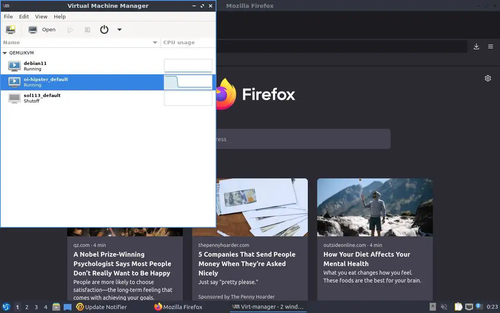Open the Edit menu
This screenshot has width=500, height=313.
point(24,16)
